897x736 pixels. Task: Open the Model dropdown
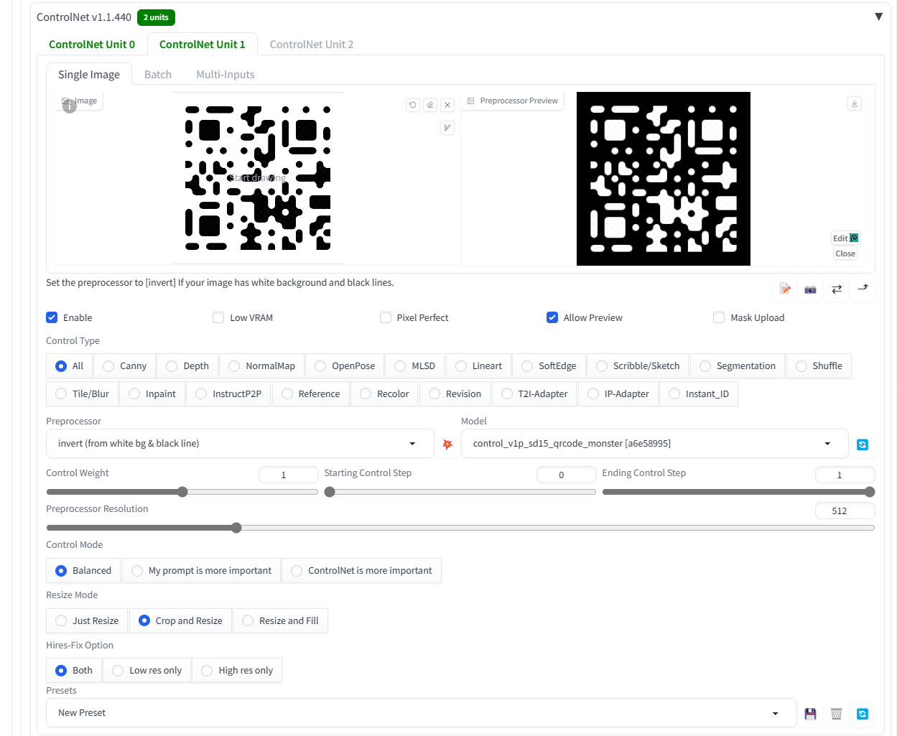pyautogui.click(x=654, y=444)
